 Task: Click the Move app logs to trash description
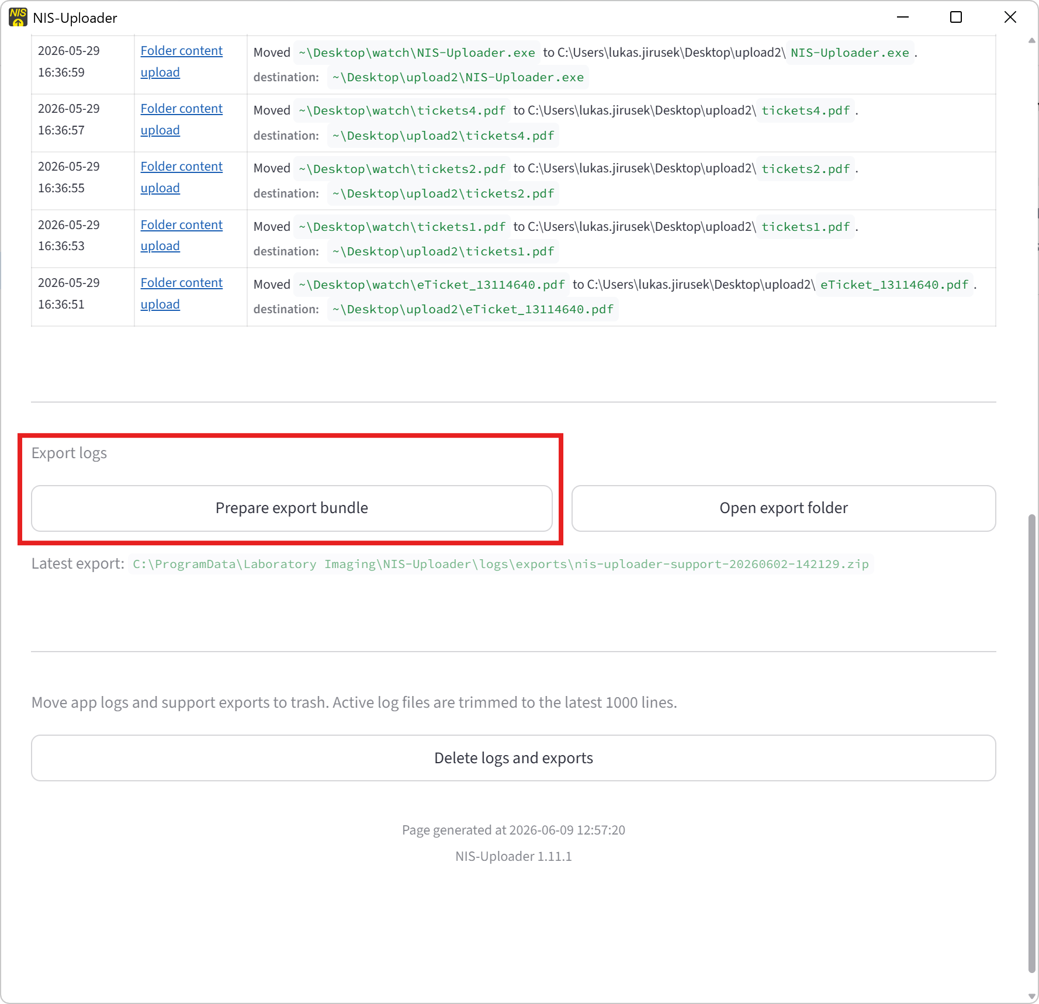pyautogui.click(x=354, y=702)
